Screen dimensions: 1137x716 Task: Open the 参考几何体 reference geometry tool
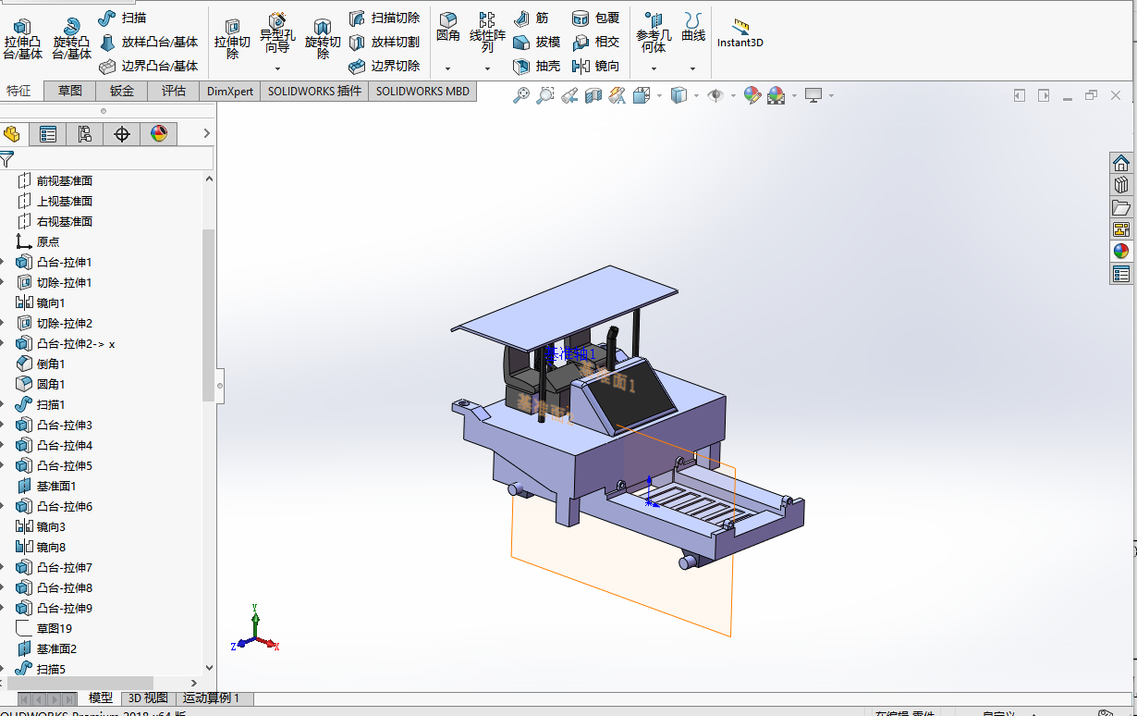click(x=654, y=33)
